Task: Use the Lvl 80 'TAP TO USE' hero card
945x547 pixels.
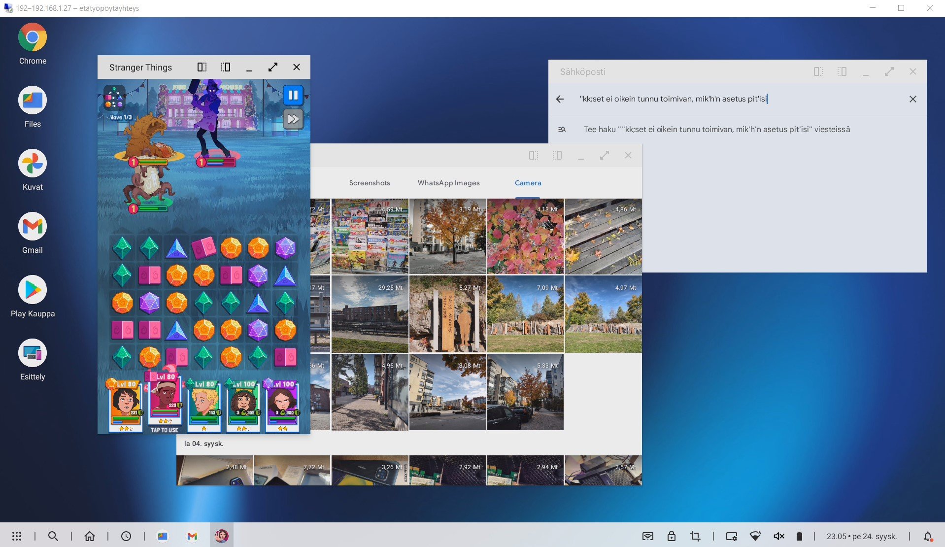Action: 165,400
